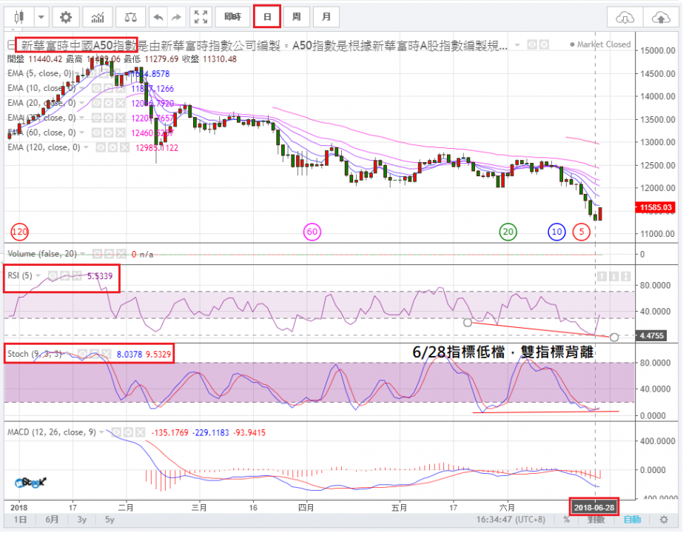Switch to 即時 realtime interval
The width and height of the screenshot is (683, 533).
232,17
